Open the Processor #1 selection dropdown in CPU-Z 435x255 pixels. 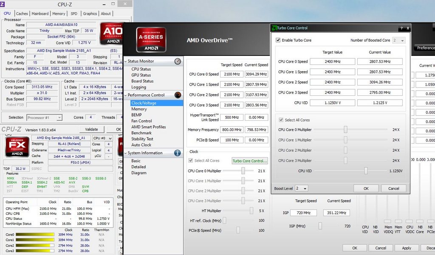[x=44, y=117]
